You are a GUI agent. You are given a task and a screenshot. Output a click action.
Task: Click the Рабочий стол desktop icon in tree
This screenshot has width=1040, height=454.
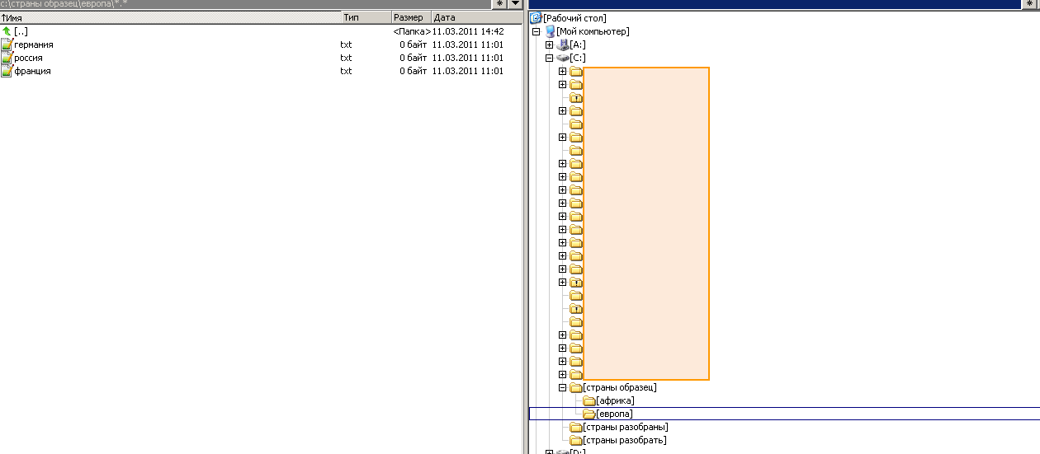tap(536, 17)
